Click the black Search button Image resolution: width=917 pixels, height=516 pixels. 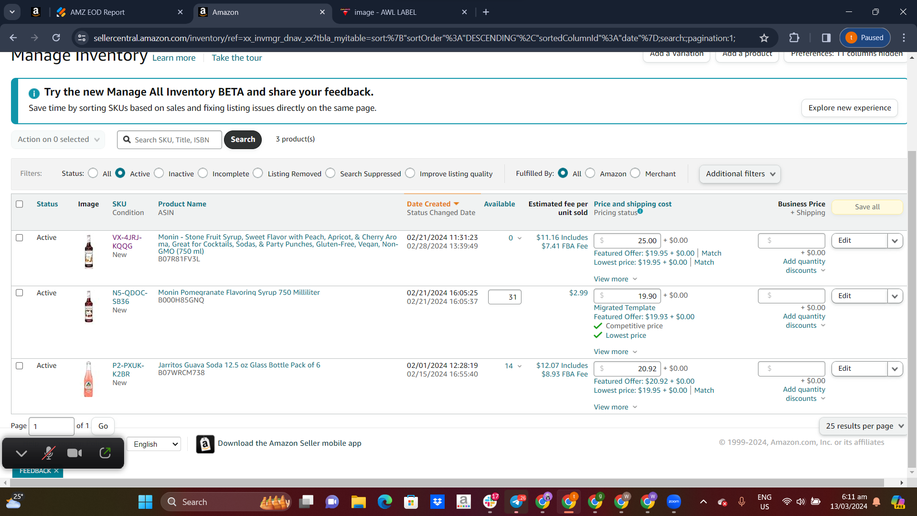(243, 140)
